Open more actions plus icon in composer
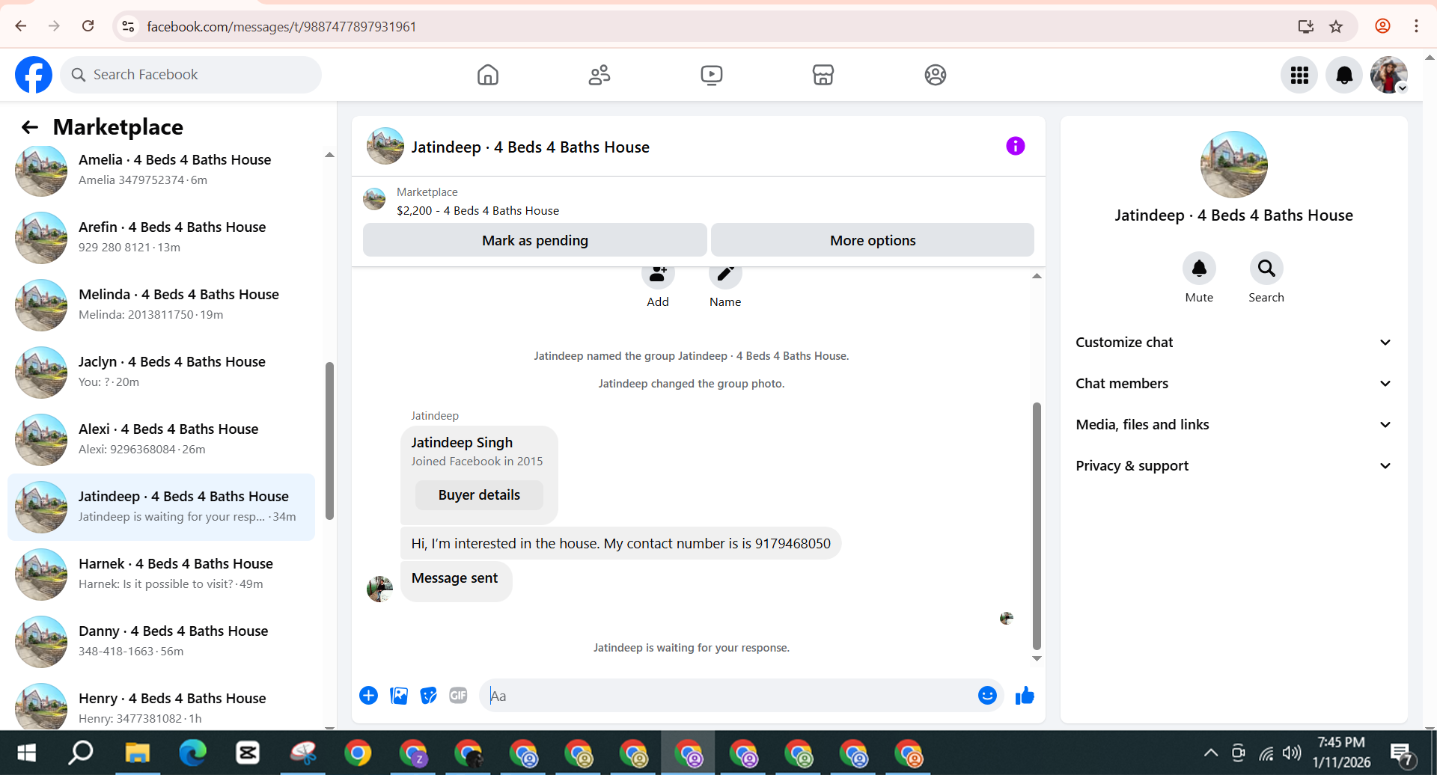Viewport: 1437px width, 775px height. pos(369,696)
